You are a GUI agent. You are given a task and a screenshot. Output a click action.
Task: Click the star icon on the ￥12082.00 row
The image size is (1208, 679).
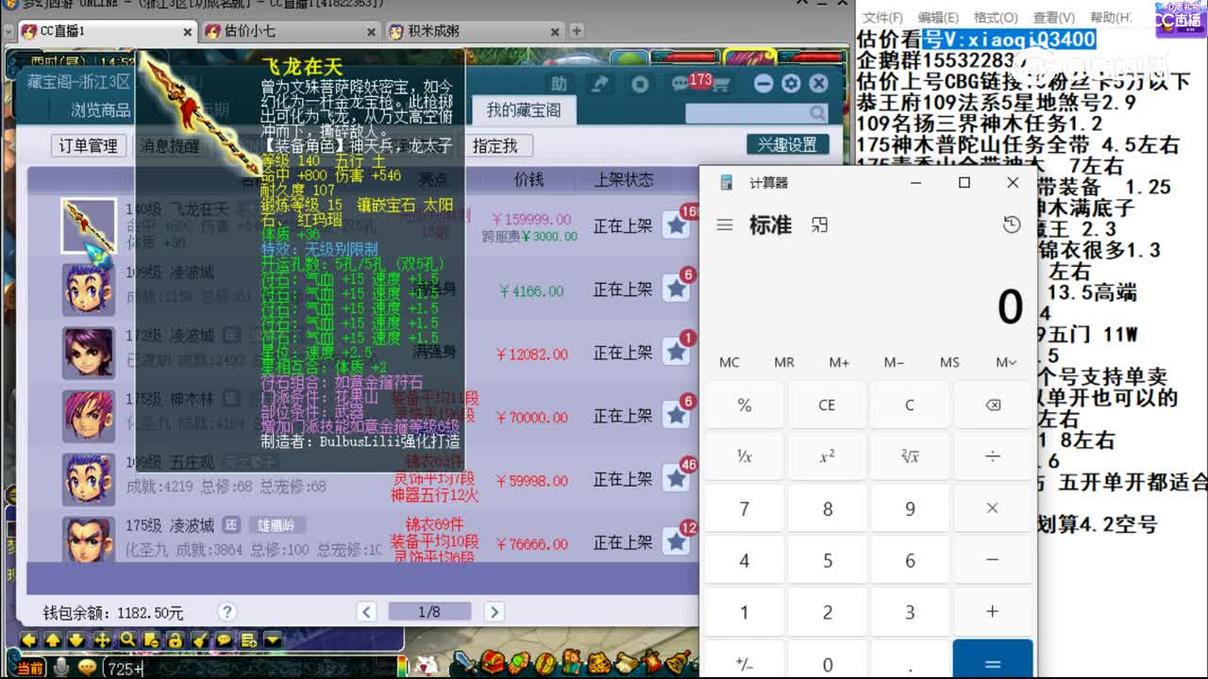pos(676,353)
